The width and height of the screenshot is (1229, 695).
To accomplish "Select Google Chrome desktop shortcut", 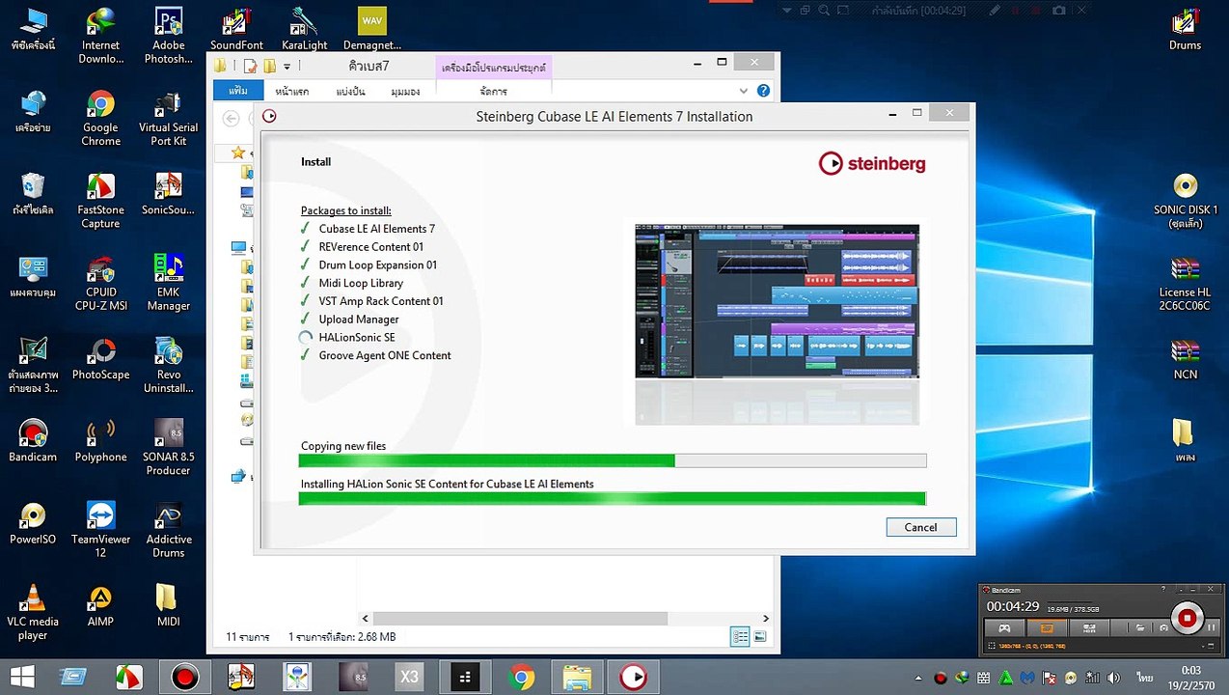I will [101, 119].
